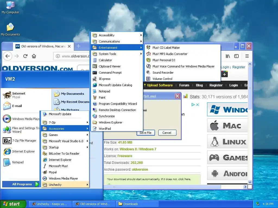Open the Linux category banner
Viewport: 278px width, 208px height.
pyautogui.click(x=227, y=141)
